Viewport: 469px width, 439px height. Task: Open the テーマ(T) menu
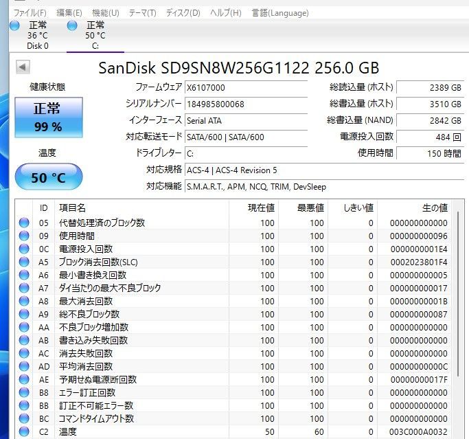(142, 13)
